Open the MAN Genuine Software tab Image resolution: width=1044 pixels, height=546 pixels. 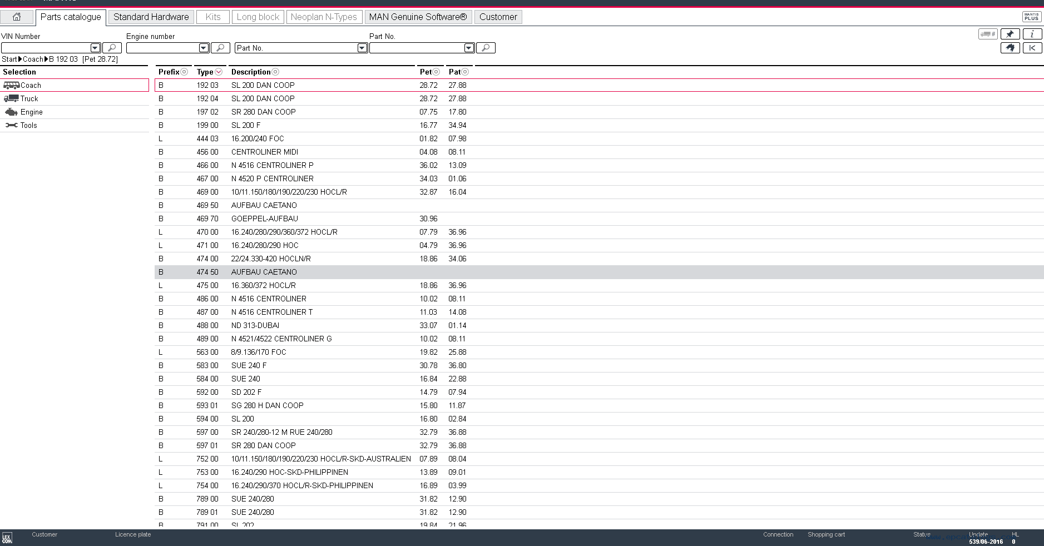[418, 17]
